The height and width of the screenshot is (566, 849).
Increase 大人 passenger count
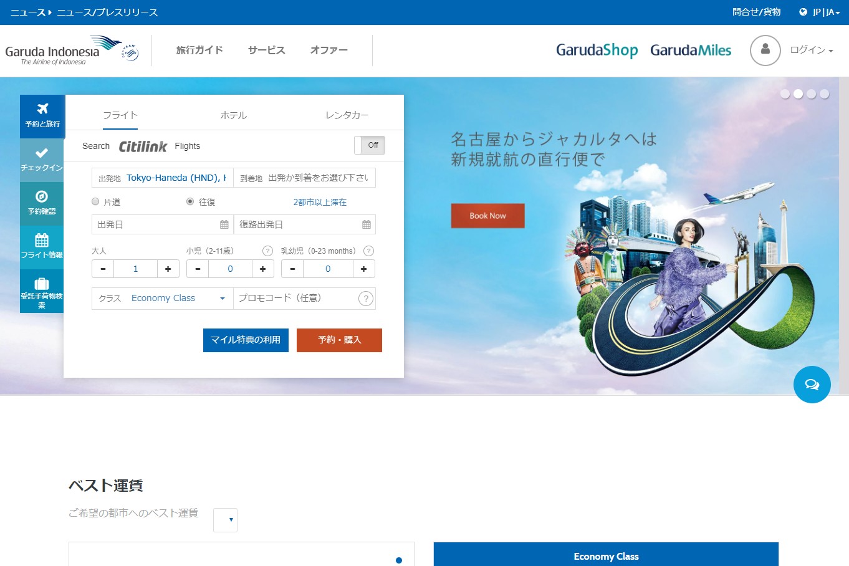tap(168, 269)
